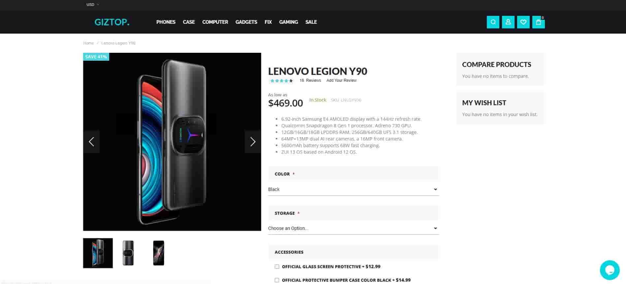Open the Storage Choose an Option dropdown
This screenshot has width=626, height=284.
pos(353,228)
